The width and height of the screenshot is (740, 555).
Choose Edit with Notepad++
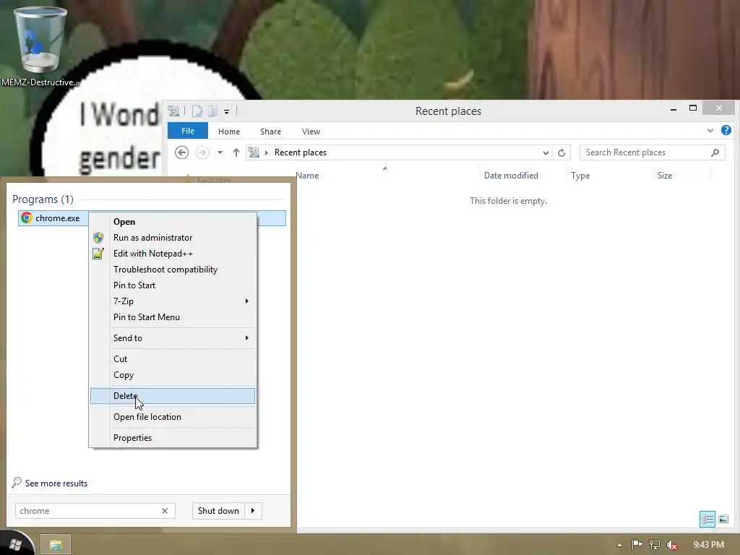click(x=173, y=254)
